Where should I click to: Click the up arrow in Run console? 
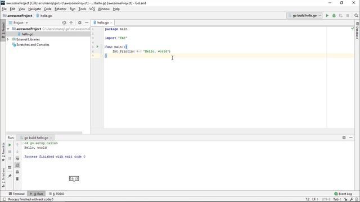click(x=17, y=145)
